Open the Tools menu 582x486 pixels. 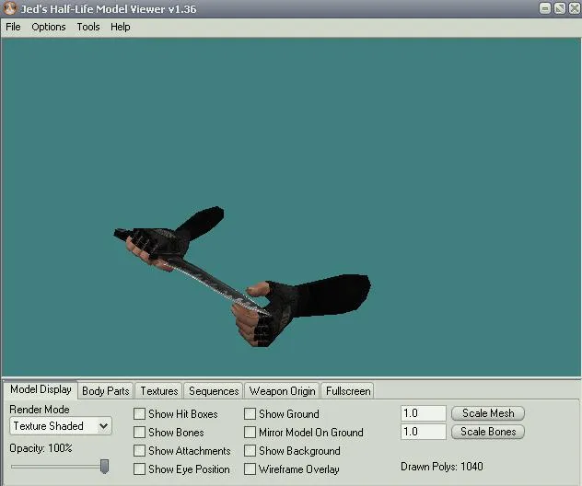point(88,27)
